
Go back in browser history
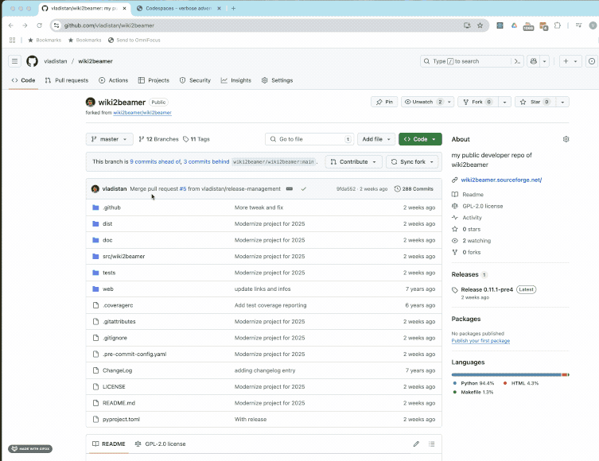(10, 25)
